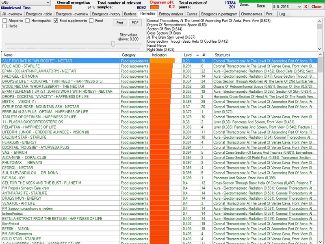Screen dimensions: 325x244
Task: Switch to the Print tab
Action: pos(270,14)
